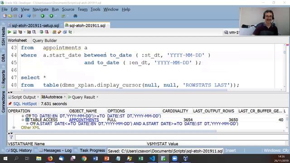Click the binoculars icon in main toolbar
290x163 pixels.
75,16
